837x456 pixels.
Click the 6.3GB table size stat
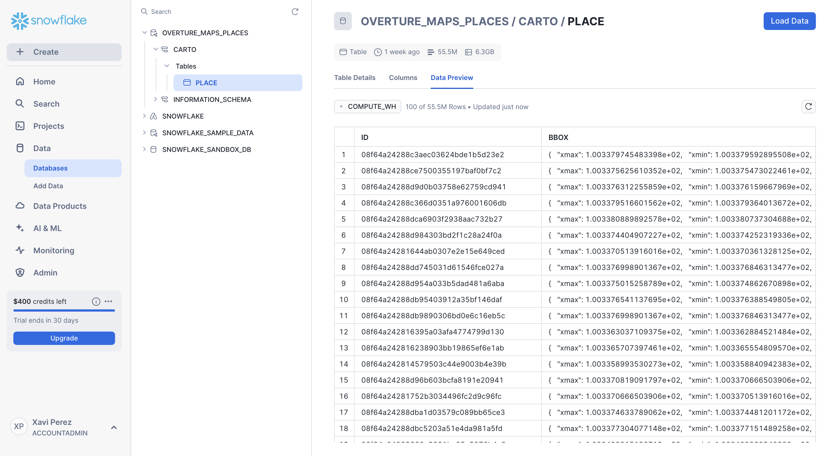pos(480,52)
